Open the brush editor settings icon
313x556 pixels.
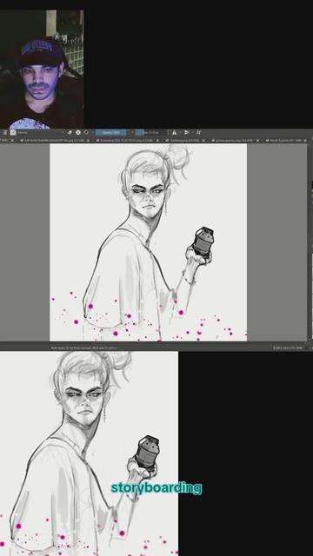point(5,132)
